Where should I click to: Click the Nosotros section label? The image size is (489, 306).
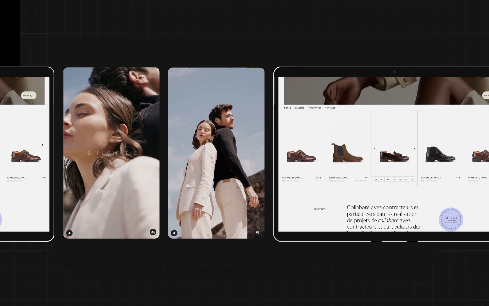320,209
